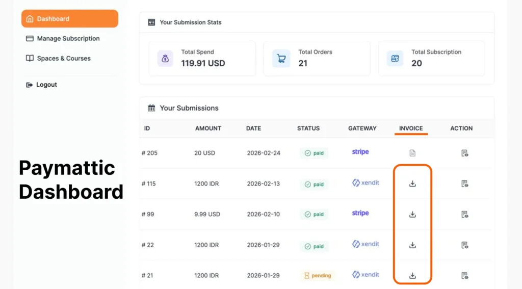Click the Xendit logo in row #115
The image size is (522, 289).
pos(366,183)
